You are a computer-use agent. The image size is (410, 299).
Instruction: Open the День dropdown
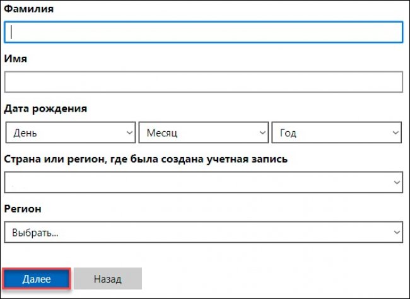(x=71, y=132)
